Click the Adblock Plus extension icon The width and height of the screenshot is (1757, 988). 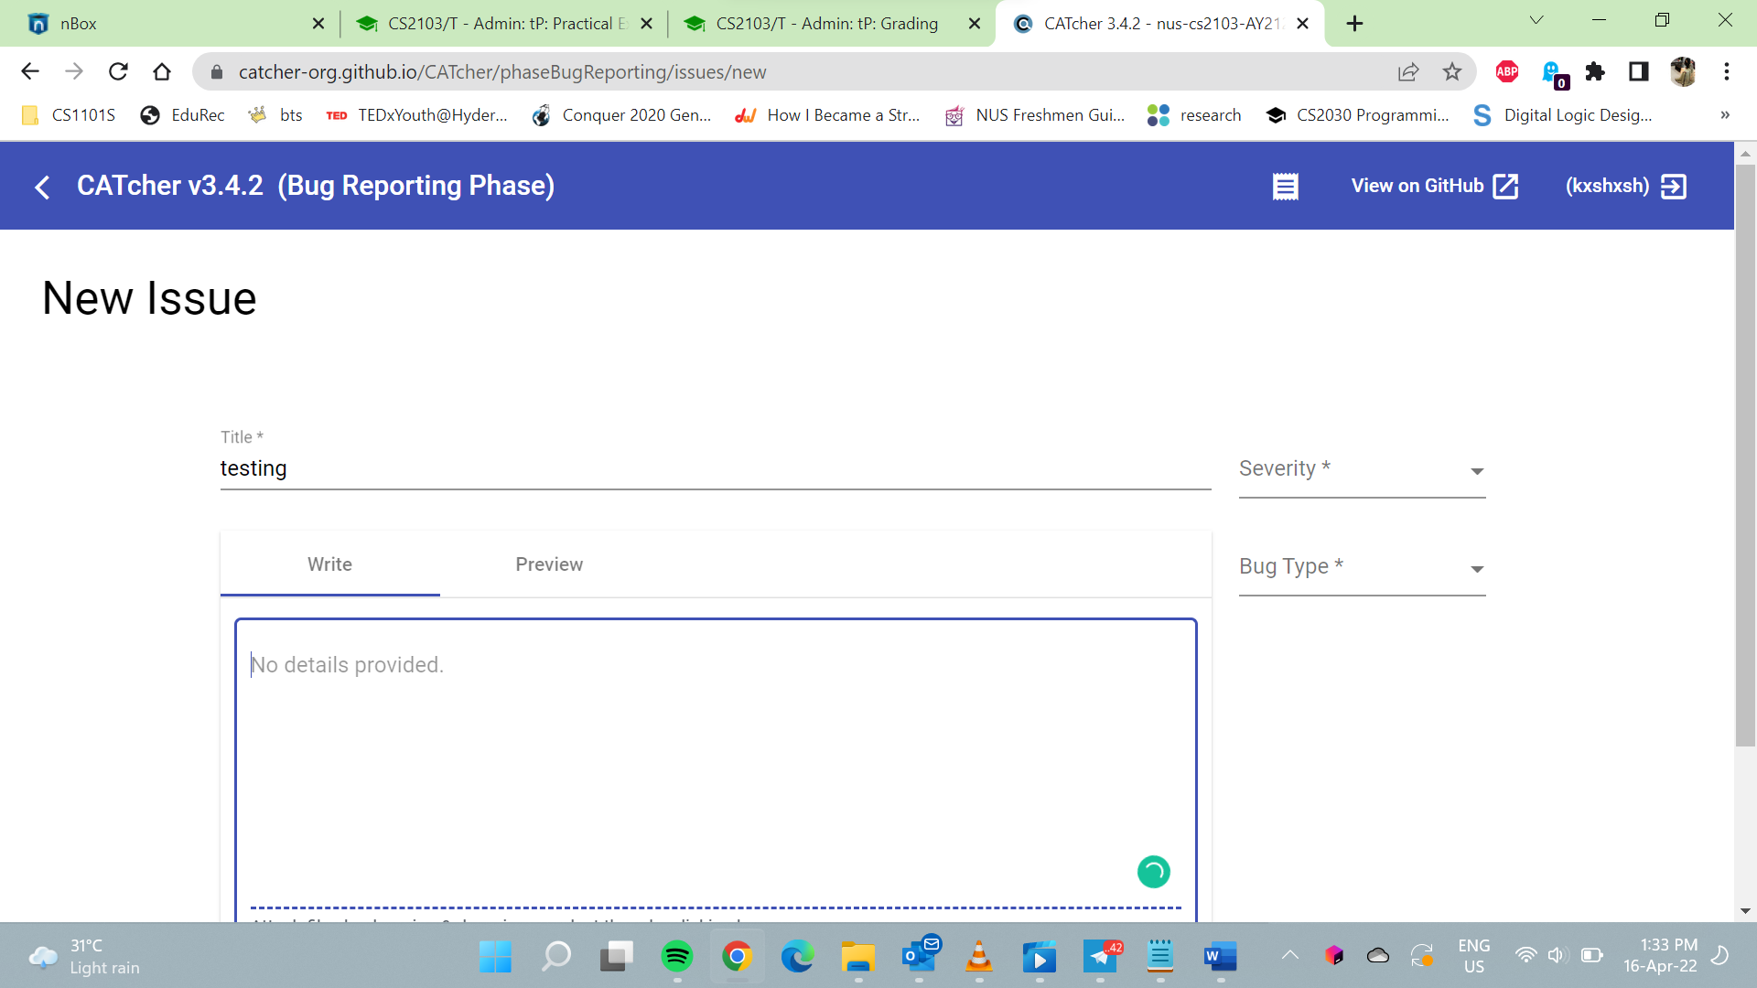[x=1506, y=71]
